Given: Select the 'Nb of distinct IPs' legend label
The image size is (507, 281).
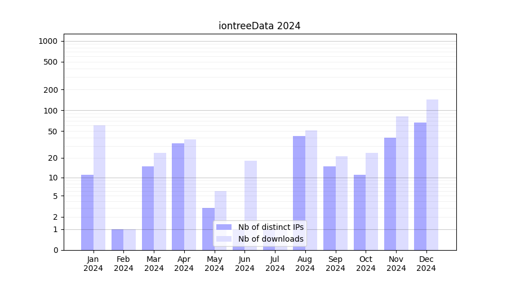Looking at the screenshot, I should coord(270,227).
